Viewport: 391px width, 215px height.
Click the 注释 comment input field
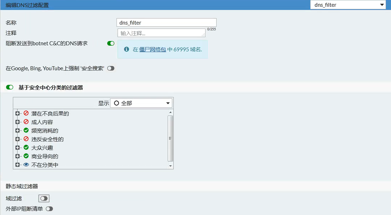161,33
